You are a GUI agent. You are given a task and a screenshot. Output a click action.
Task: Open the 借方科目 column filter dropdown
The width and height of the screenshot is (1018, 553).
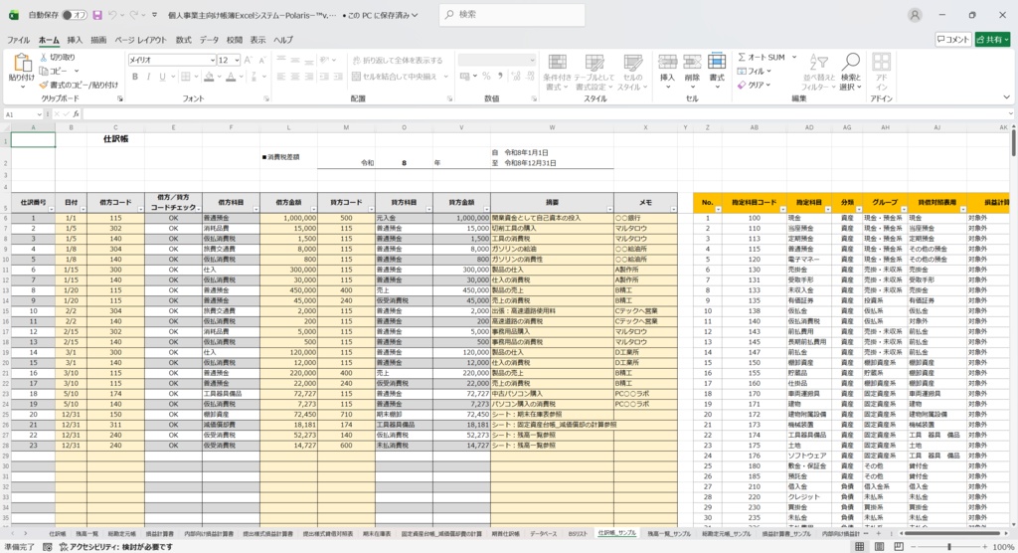255,209
